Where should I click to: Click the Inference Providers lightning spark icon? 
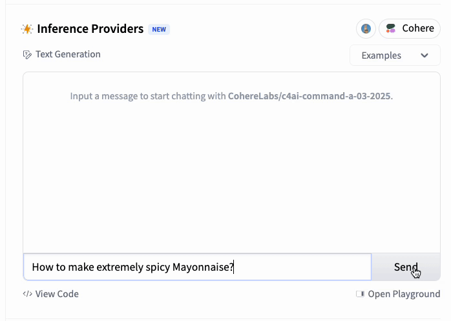point(26,29)
